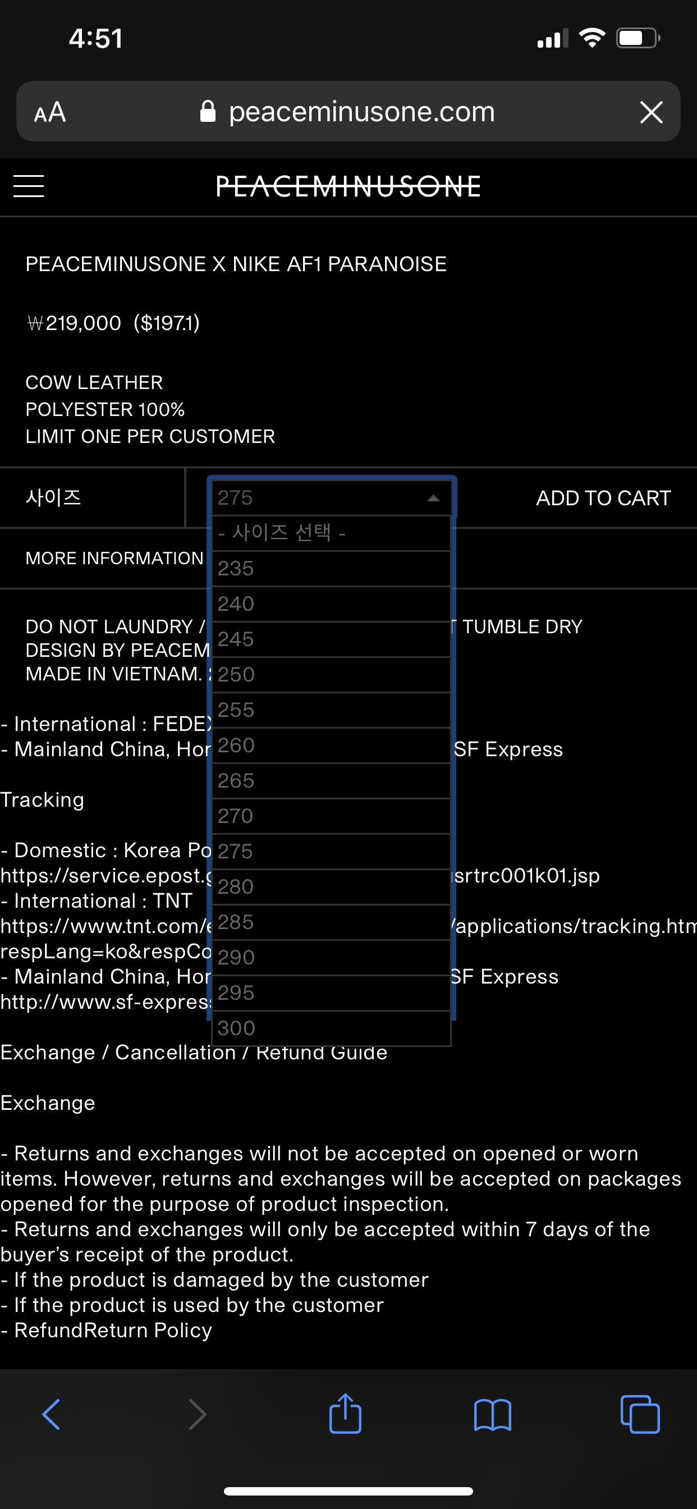The width and height of the screenshot is (697, 1509).
Task: Tap the home indicator bar
Action: [348, 1491]
